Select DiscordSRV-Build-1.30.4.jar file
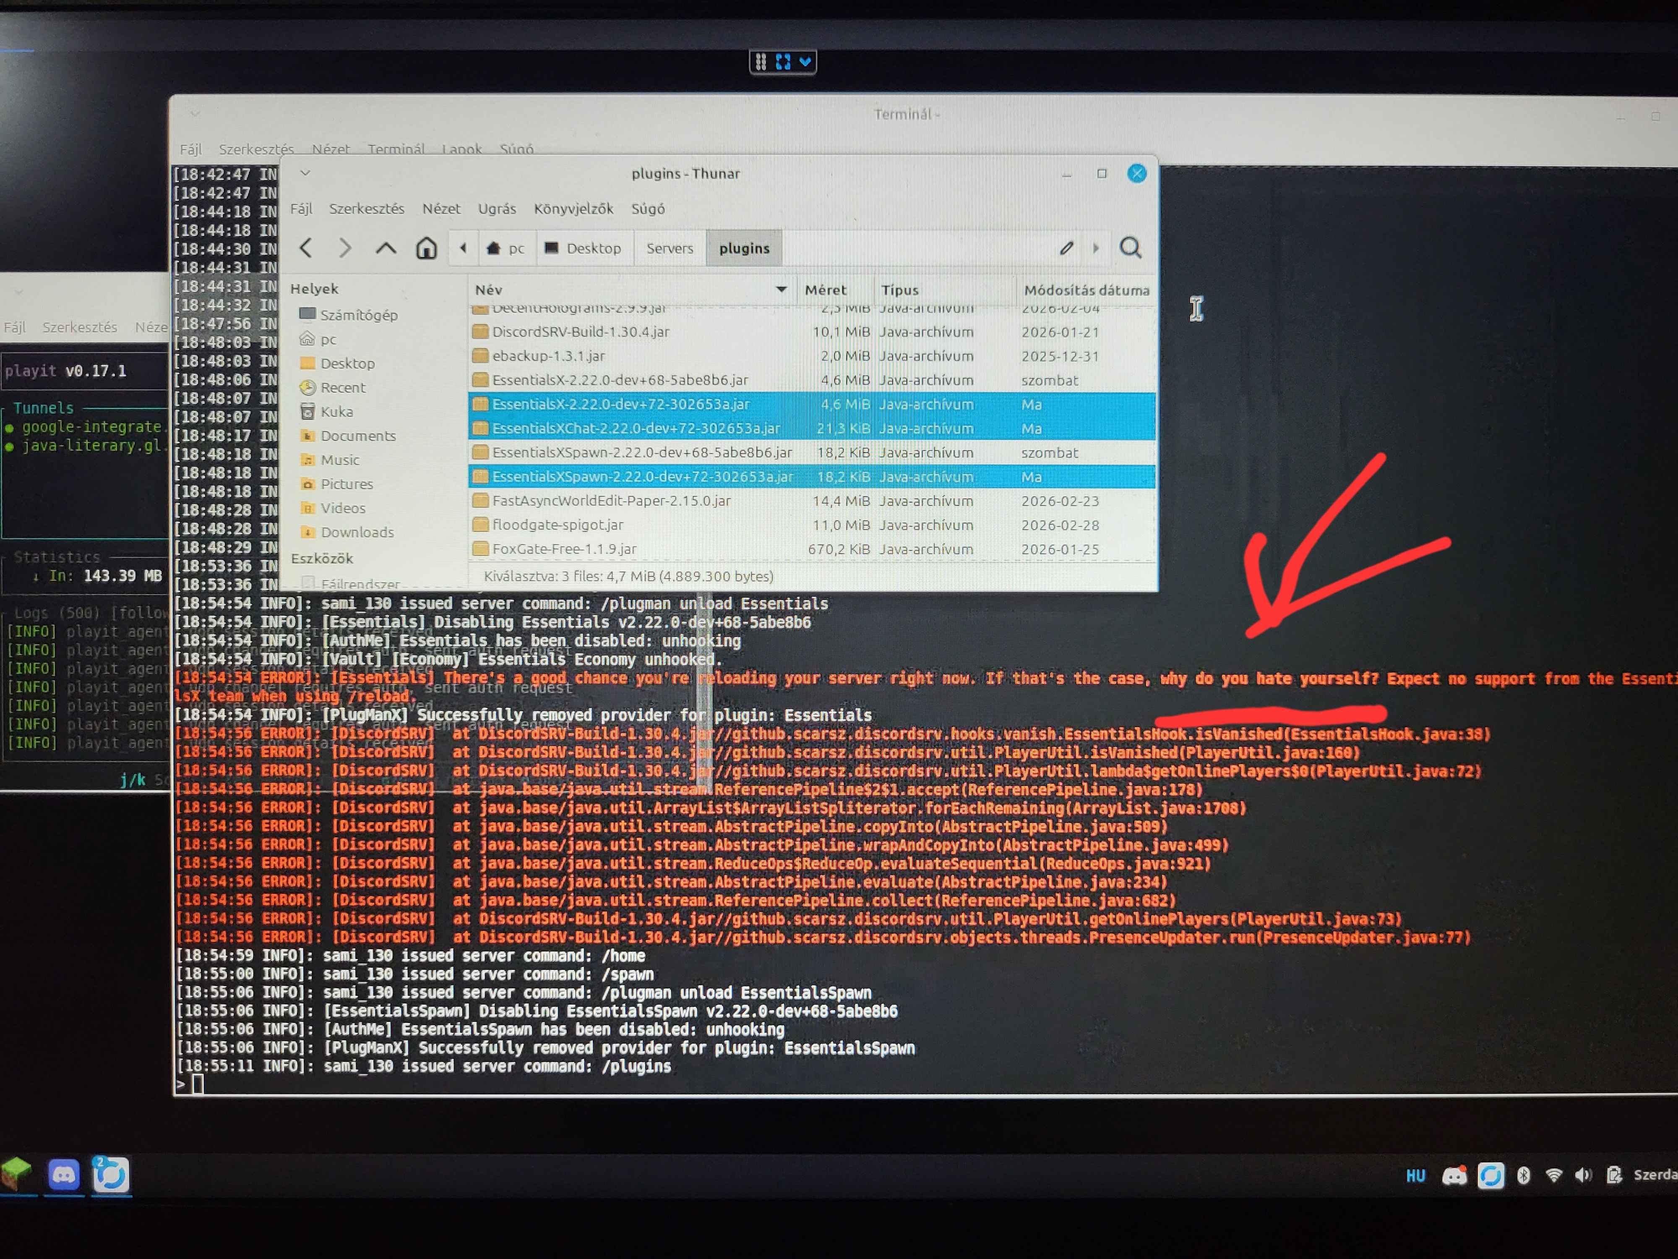 [x=812, y=332]
